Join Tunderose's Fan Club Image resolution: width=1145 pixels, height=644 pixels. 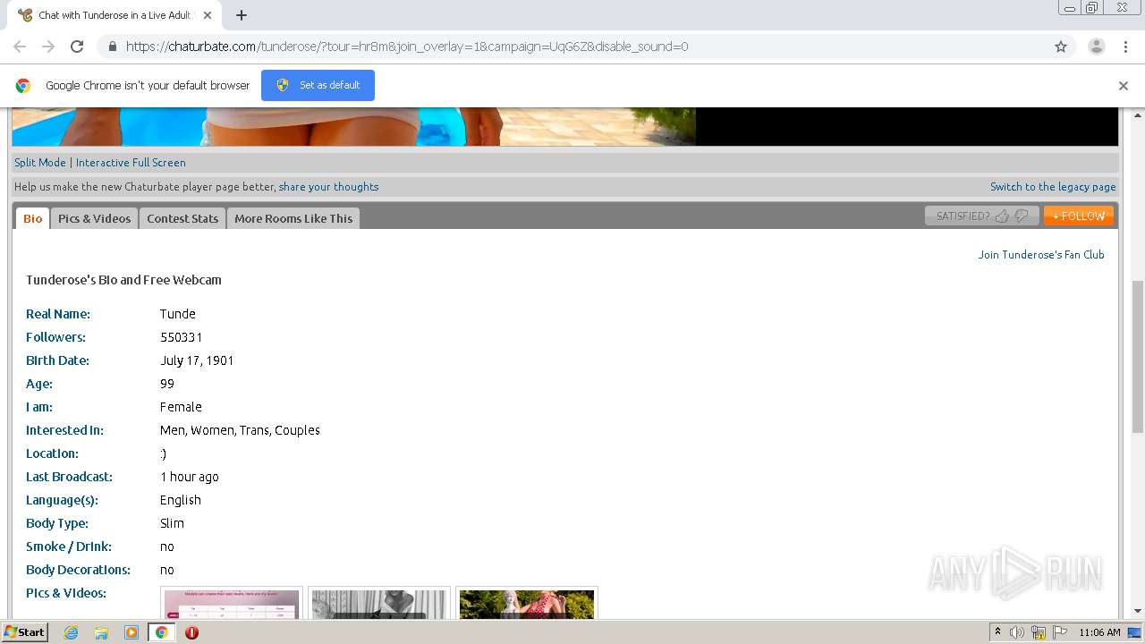pyautogui.click(x=1041, y=255)
